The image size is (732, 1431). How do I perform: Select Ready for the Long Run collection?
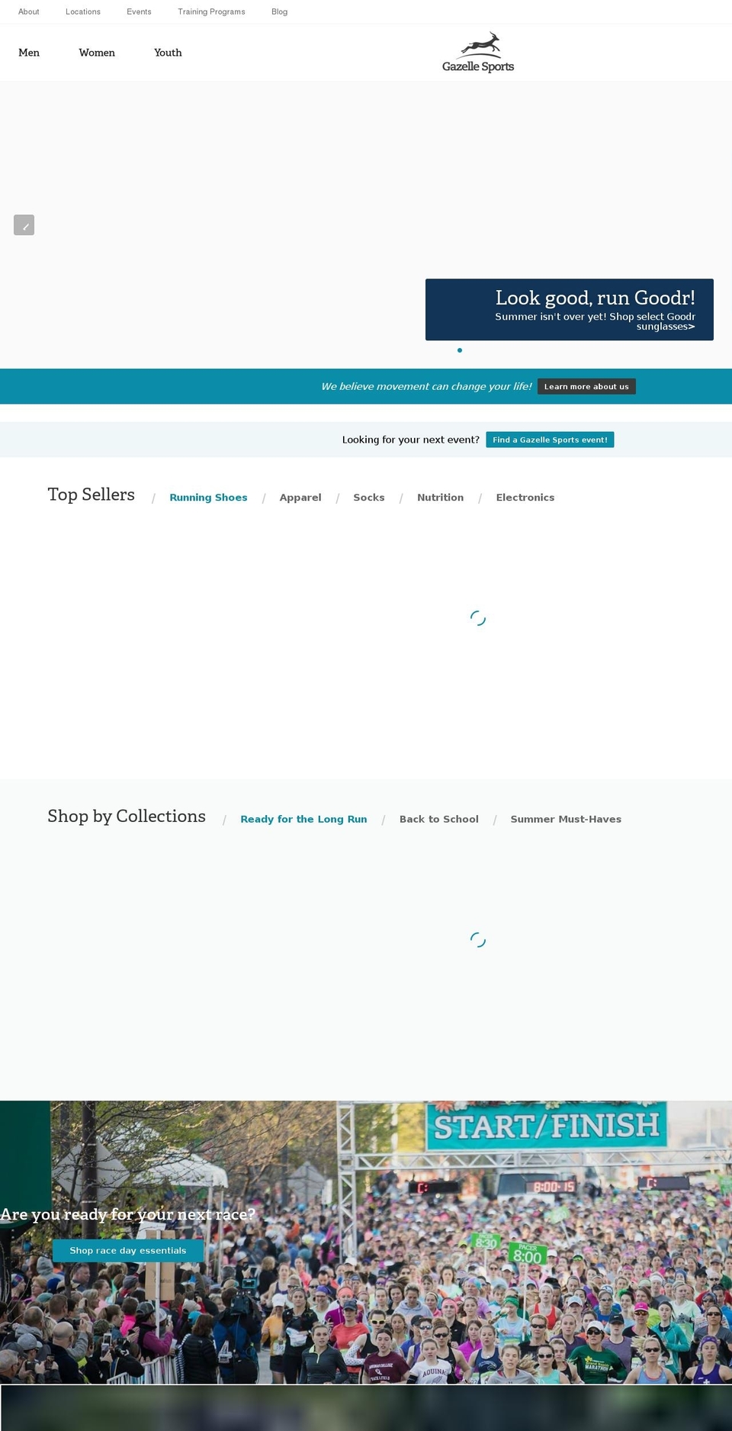point(303,819)
